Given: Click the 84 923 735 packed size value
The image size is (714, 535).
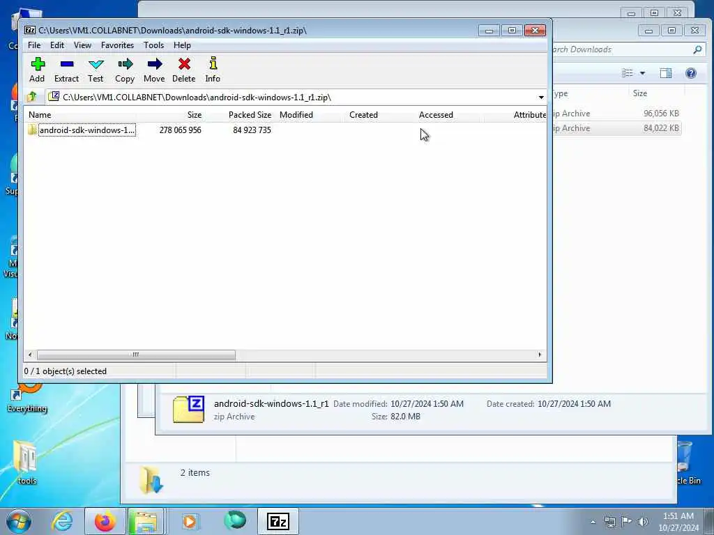Looking at the screenshot, I should click(x=252, y=130).
